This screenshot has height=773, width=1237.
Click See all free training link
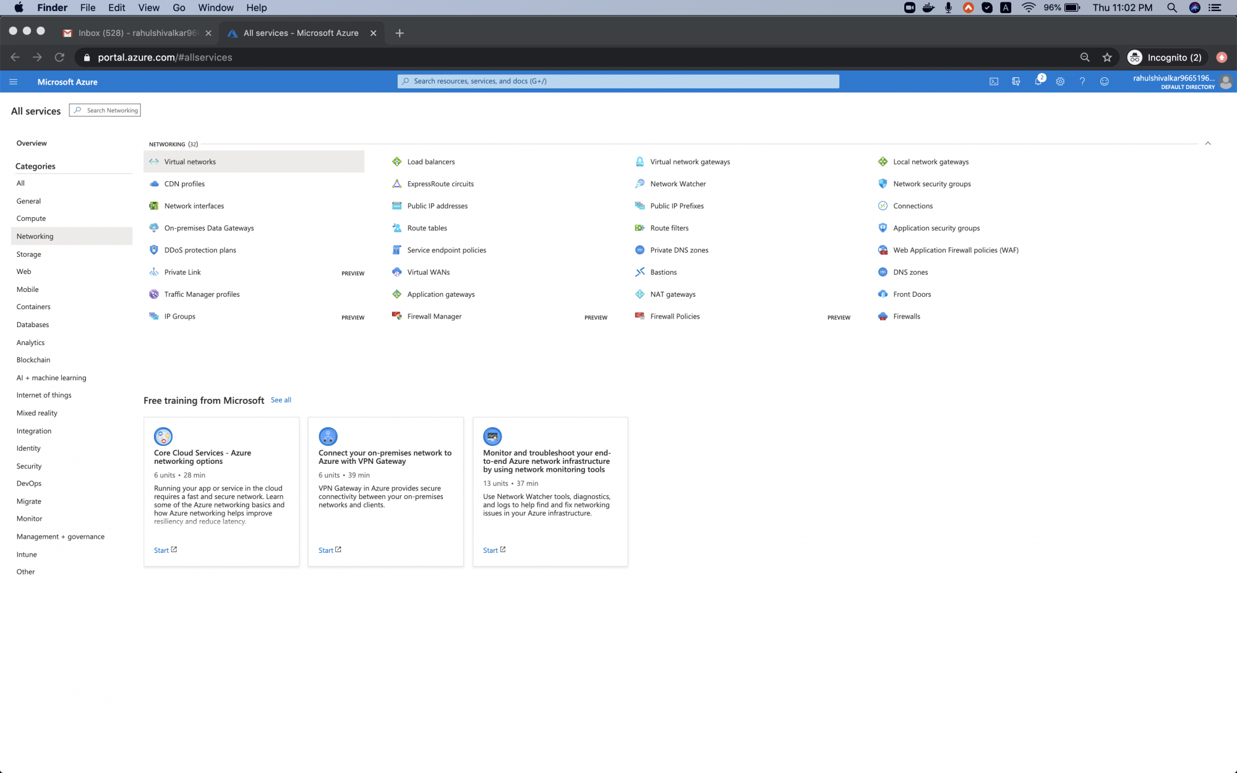(x=281, y=400)
